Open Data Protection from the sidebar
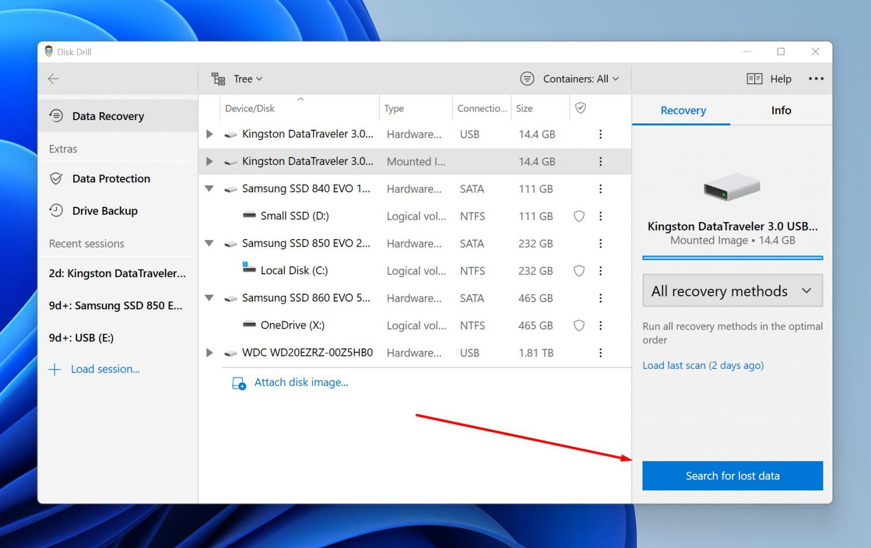This screenshot has height=548, width=871. (111, 179)
